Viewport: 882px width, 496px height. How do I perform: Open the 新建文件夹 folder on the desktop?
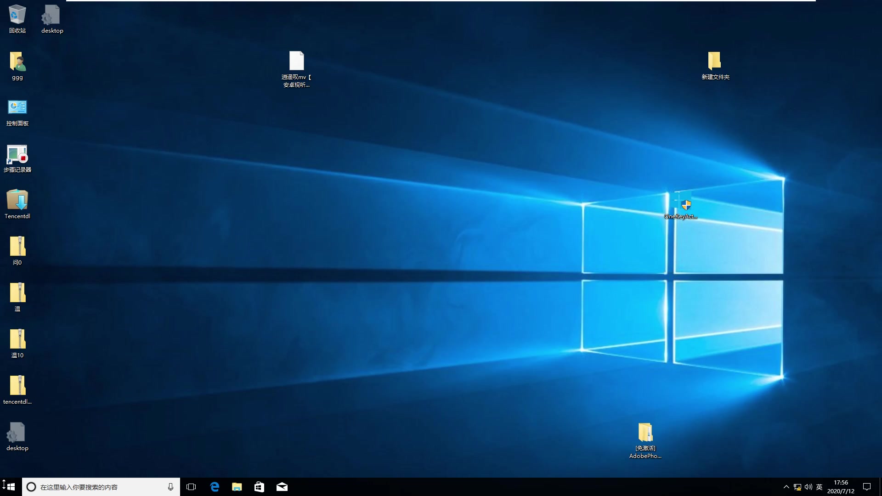[715, 60]
